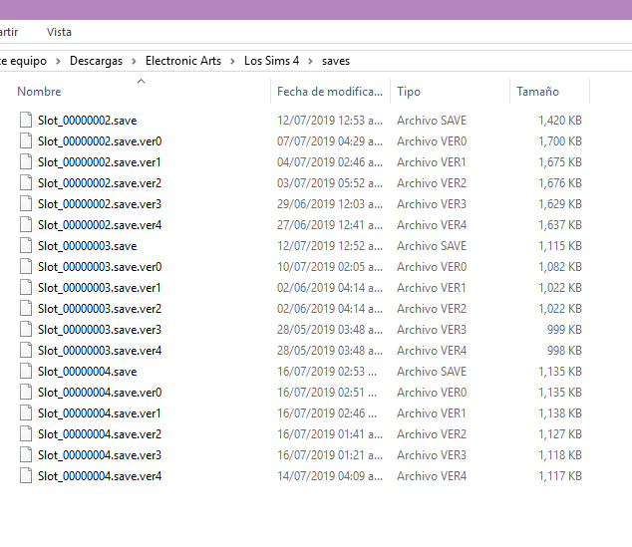The height and width of the screenshot is (547, 632).
Task: Click file icon of Slot_00000002.save.ver0
Action: tap(26, 141)
